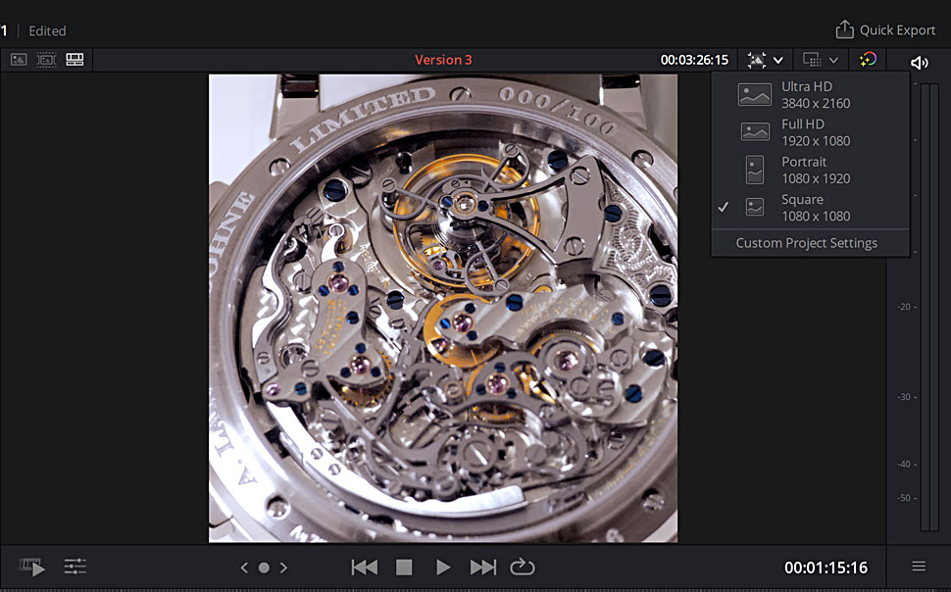The width and height of the screenshot is (951, 592).
Task: Toggle the colorful bypass color grades icon
Action: coord(868,60)
